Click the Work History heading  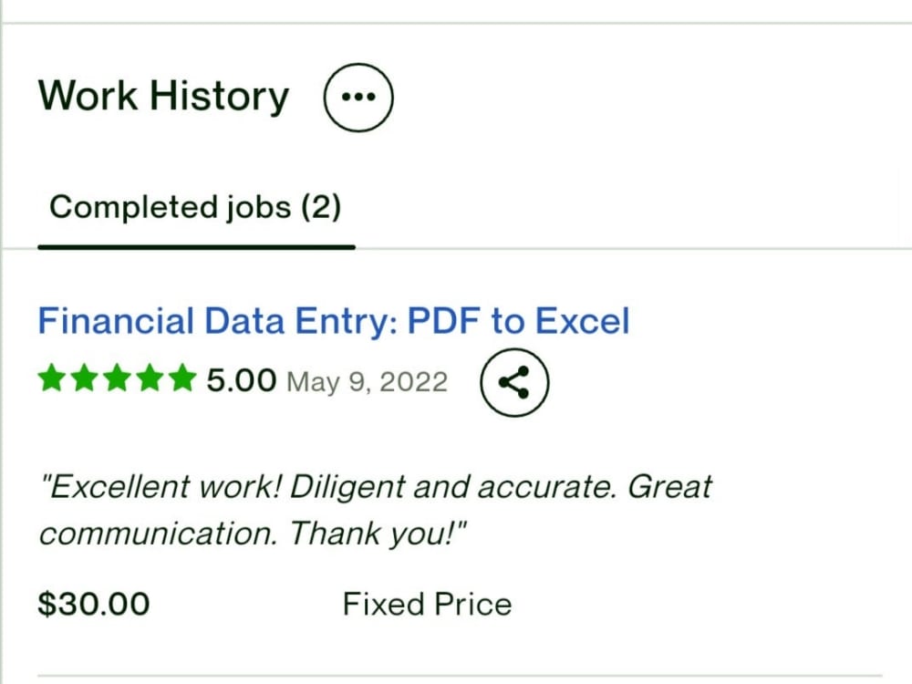(x=163, y=96)
